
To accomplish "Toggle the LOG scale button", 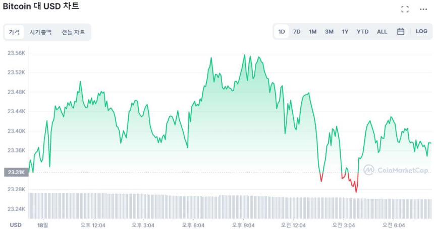I will click(x=421, y=32).
